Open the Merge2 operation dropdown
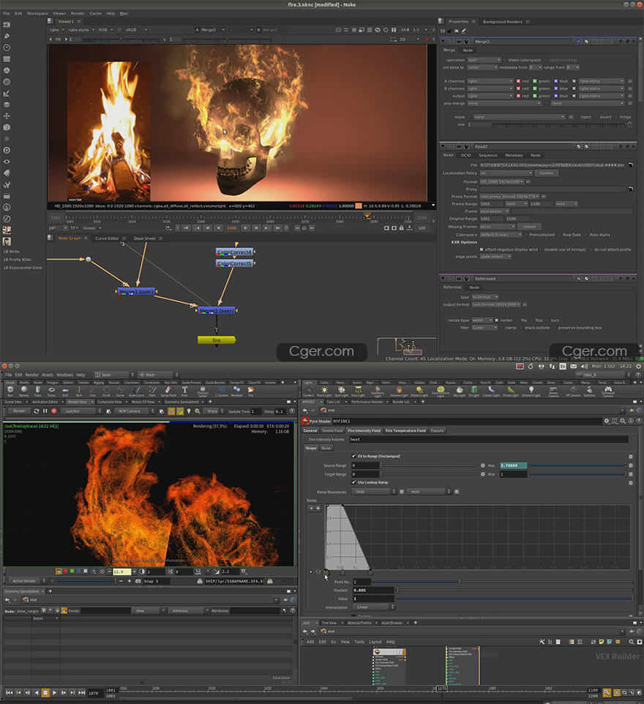Image resolution: width=644 pixels, height=704 pixels. 484,60
